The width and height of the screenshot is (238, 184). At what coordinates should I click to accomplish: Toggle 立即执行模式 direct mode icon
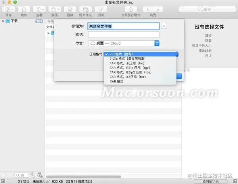(x=131, y=9)
